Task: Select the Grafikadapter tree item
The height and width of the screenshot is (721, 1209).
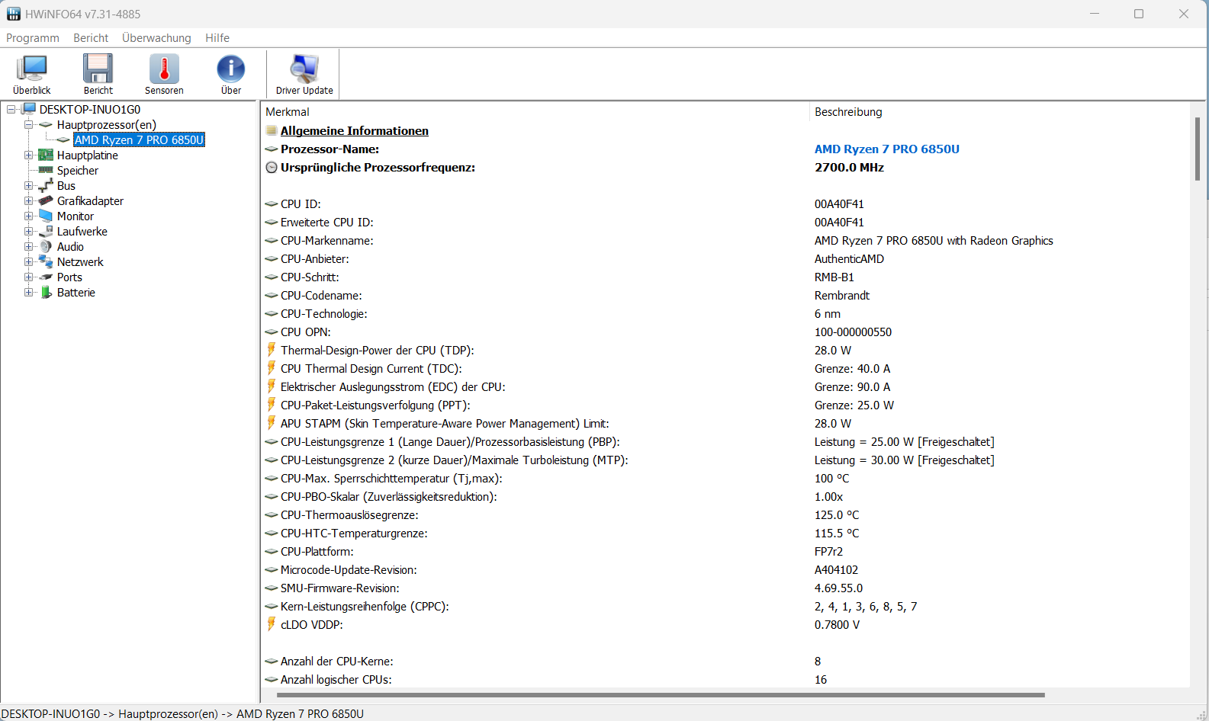Action: (x=90, y=201)
